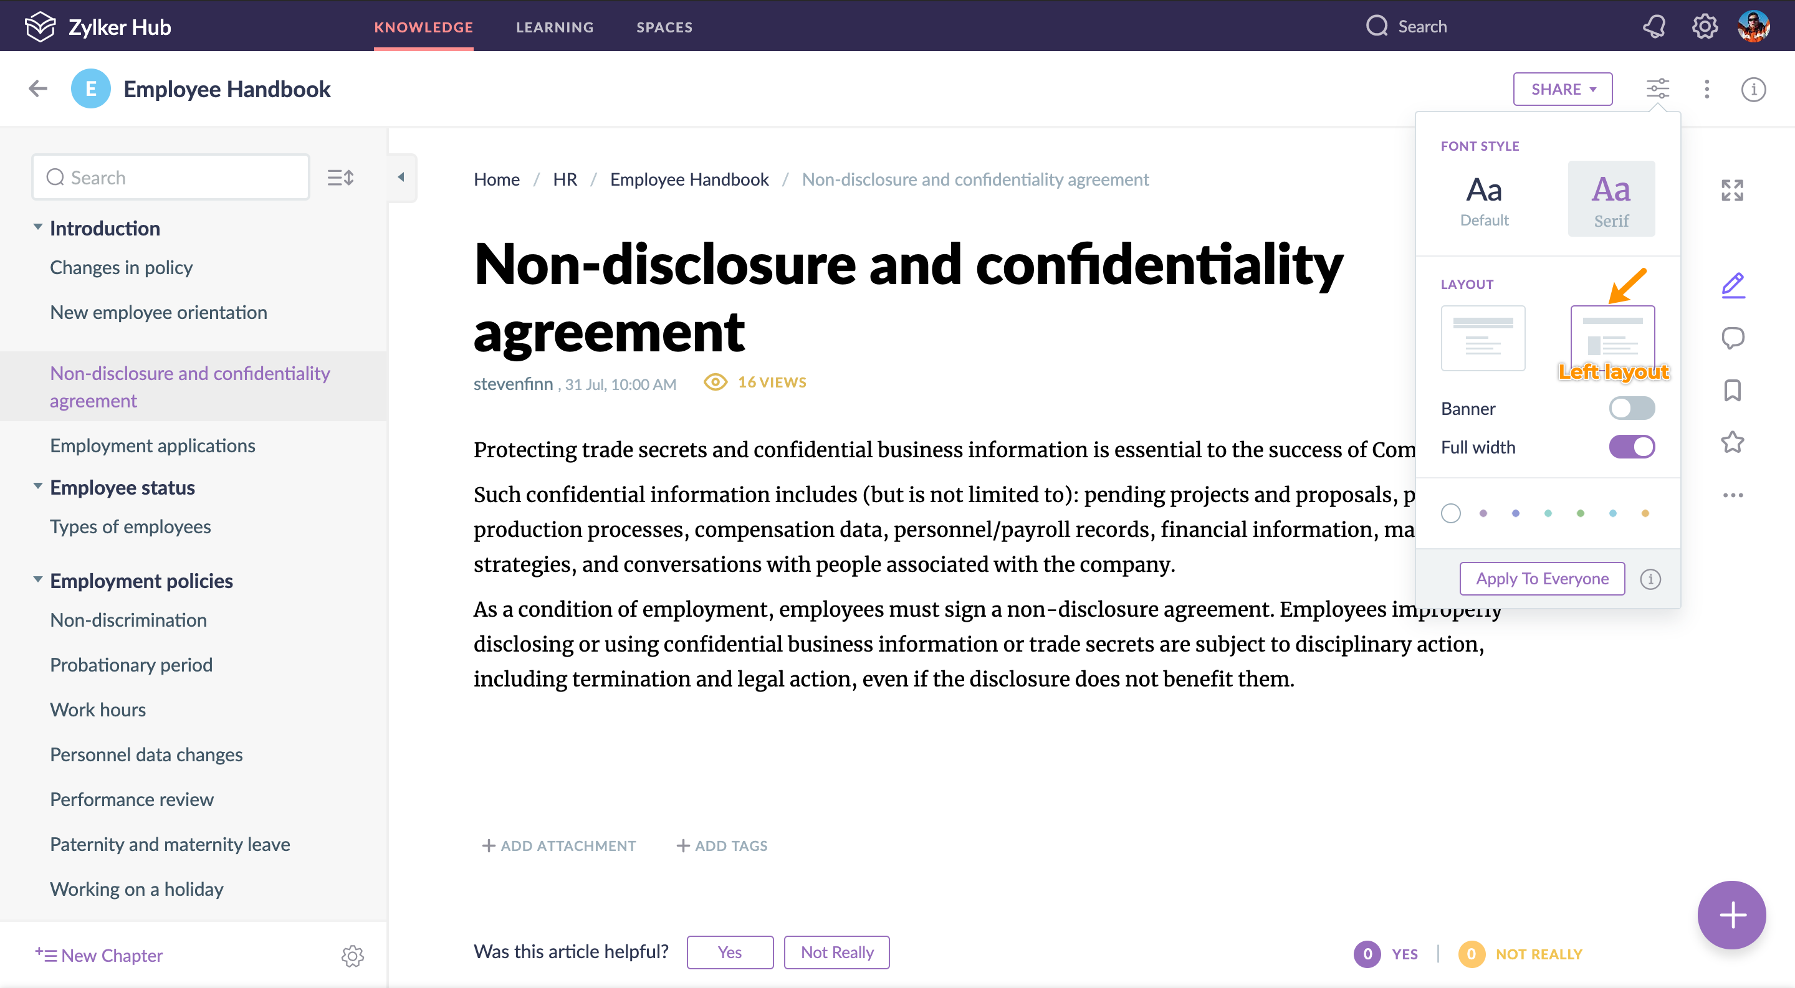Enter fullscreen with the expand arrows icon
This screenshot has width=1795, height=988.
(x=1732, y=190)
